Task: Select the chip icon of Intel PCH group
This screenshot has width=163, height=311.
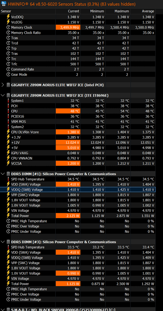Action: click(8, 85)
